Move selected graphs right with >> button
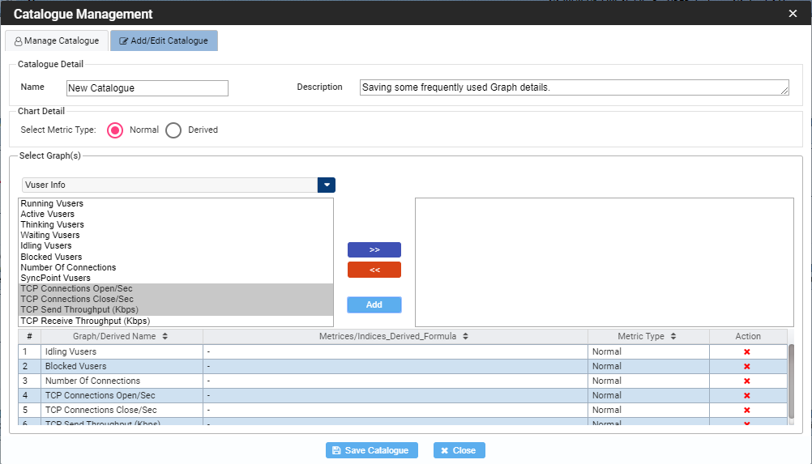The image size is (812, 464). pos(374,250)
